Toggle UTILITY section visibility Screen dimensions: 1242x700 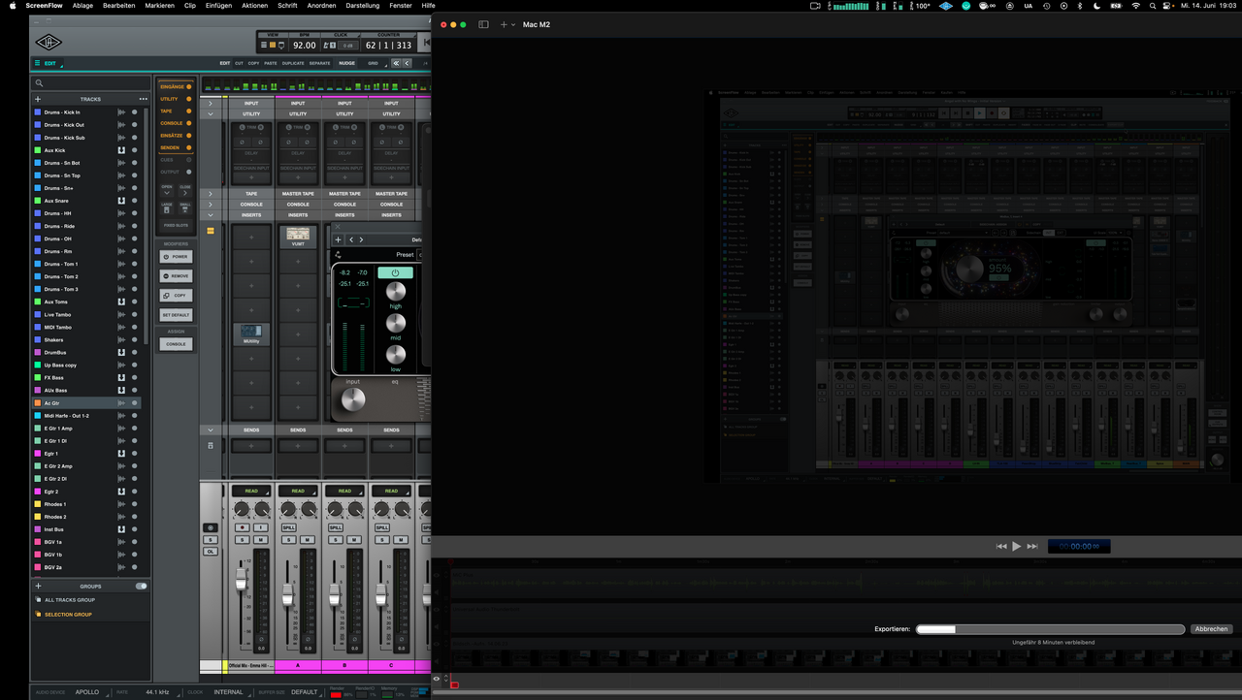[188, 99]
